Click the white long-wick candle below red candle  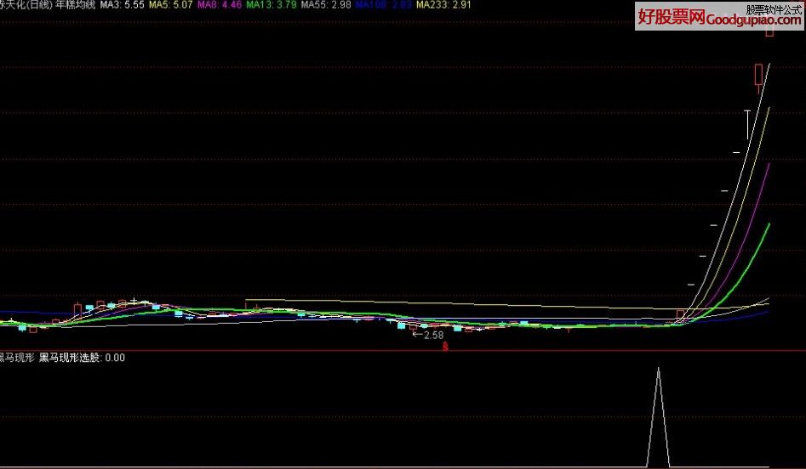[748, 124]
